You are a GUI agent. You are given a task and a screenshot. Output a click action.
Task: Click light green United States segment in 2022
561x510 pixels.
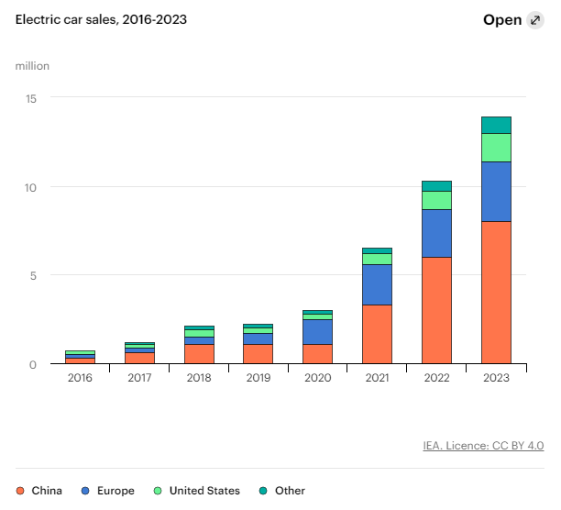pos(436,200)
